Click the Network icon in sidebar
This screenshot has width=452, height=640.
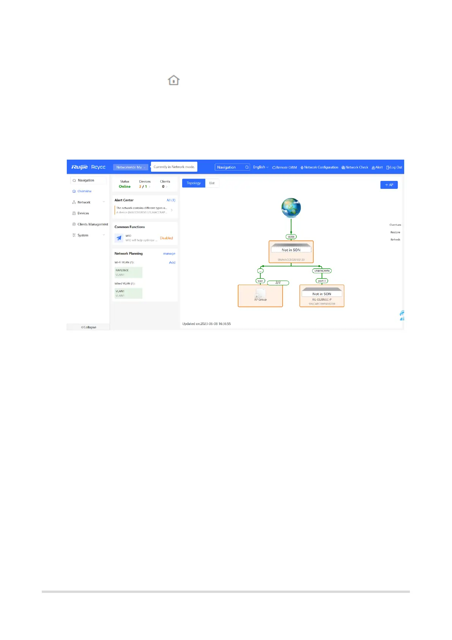click(x=74, y=202)
